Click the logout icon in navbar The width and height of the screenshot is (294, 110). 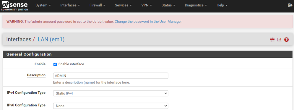[290, 5]
